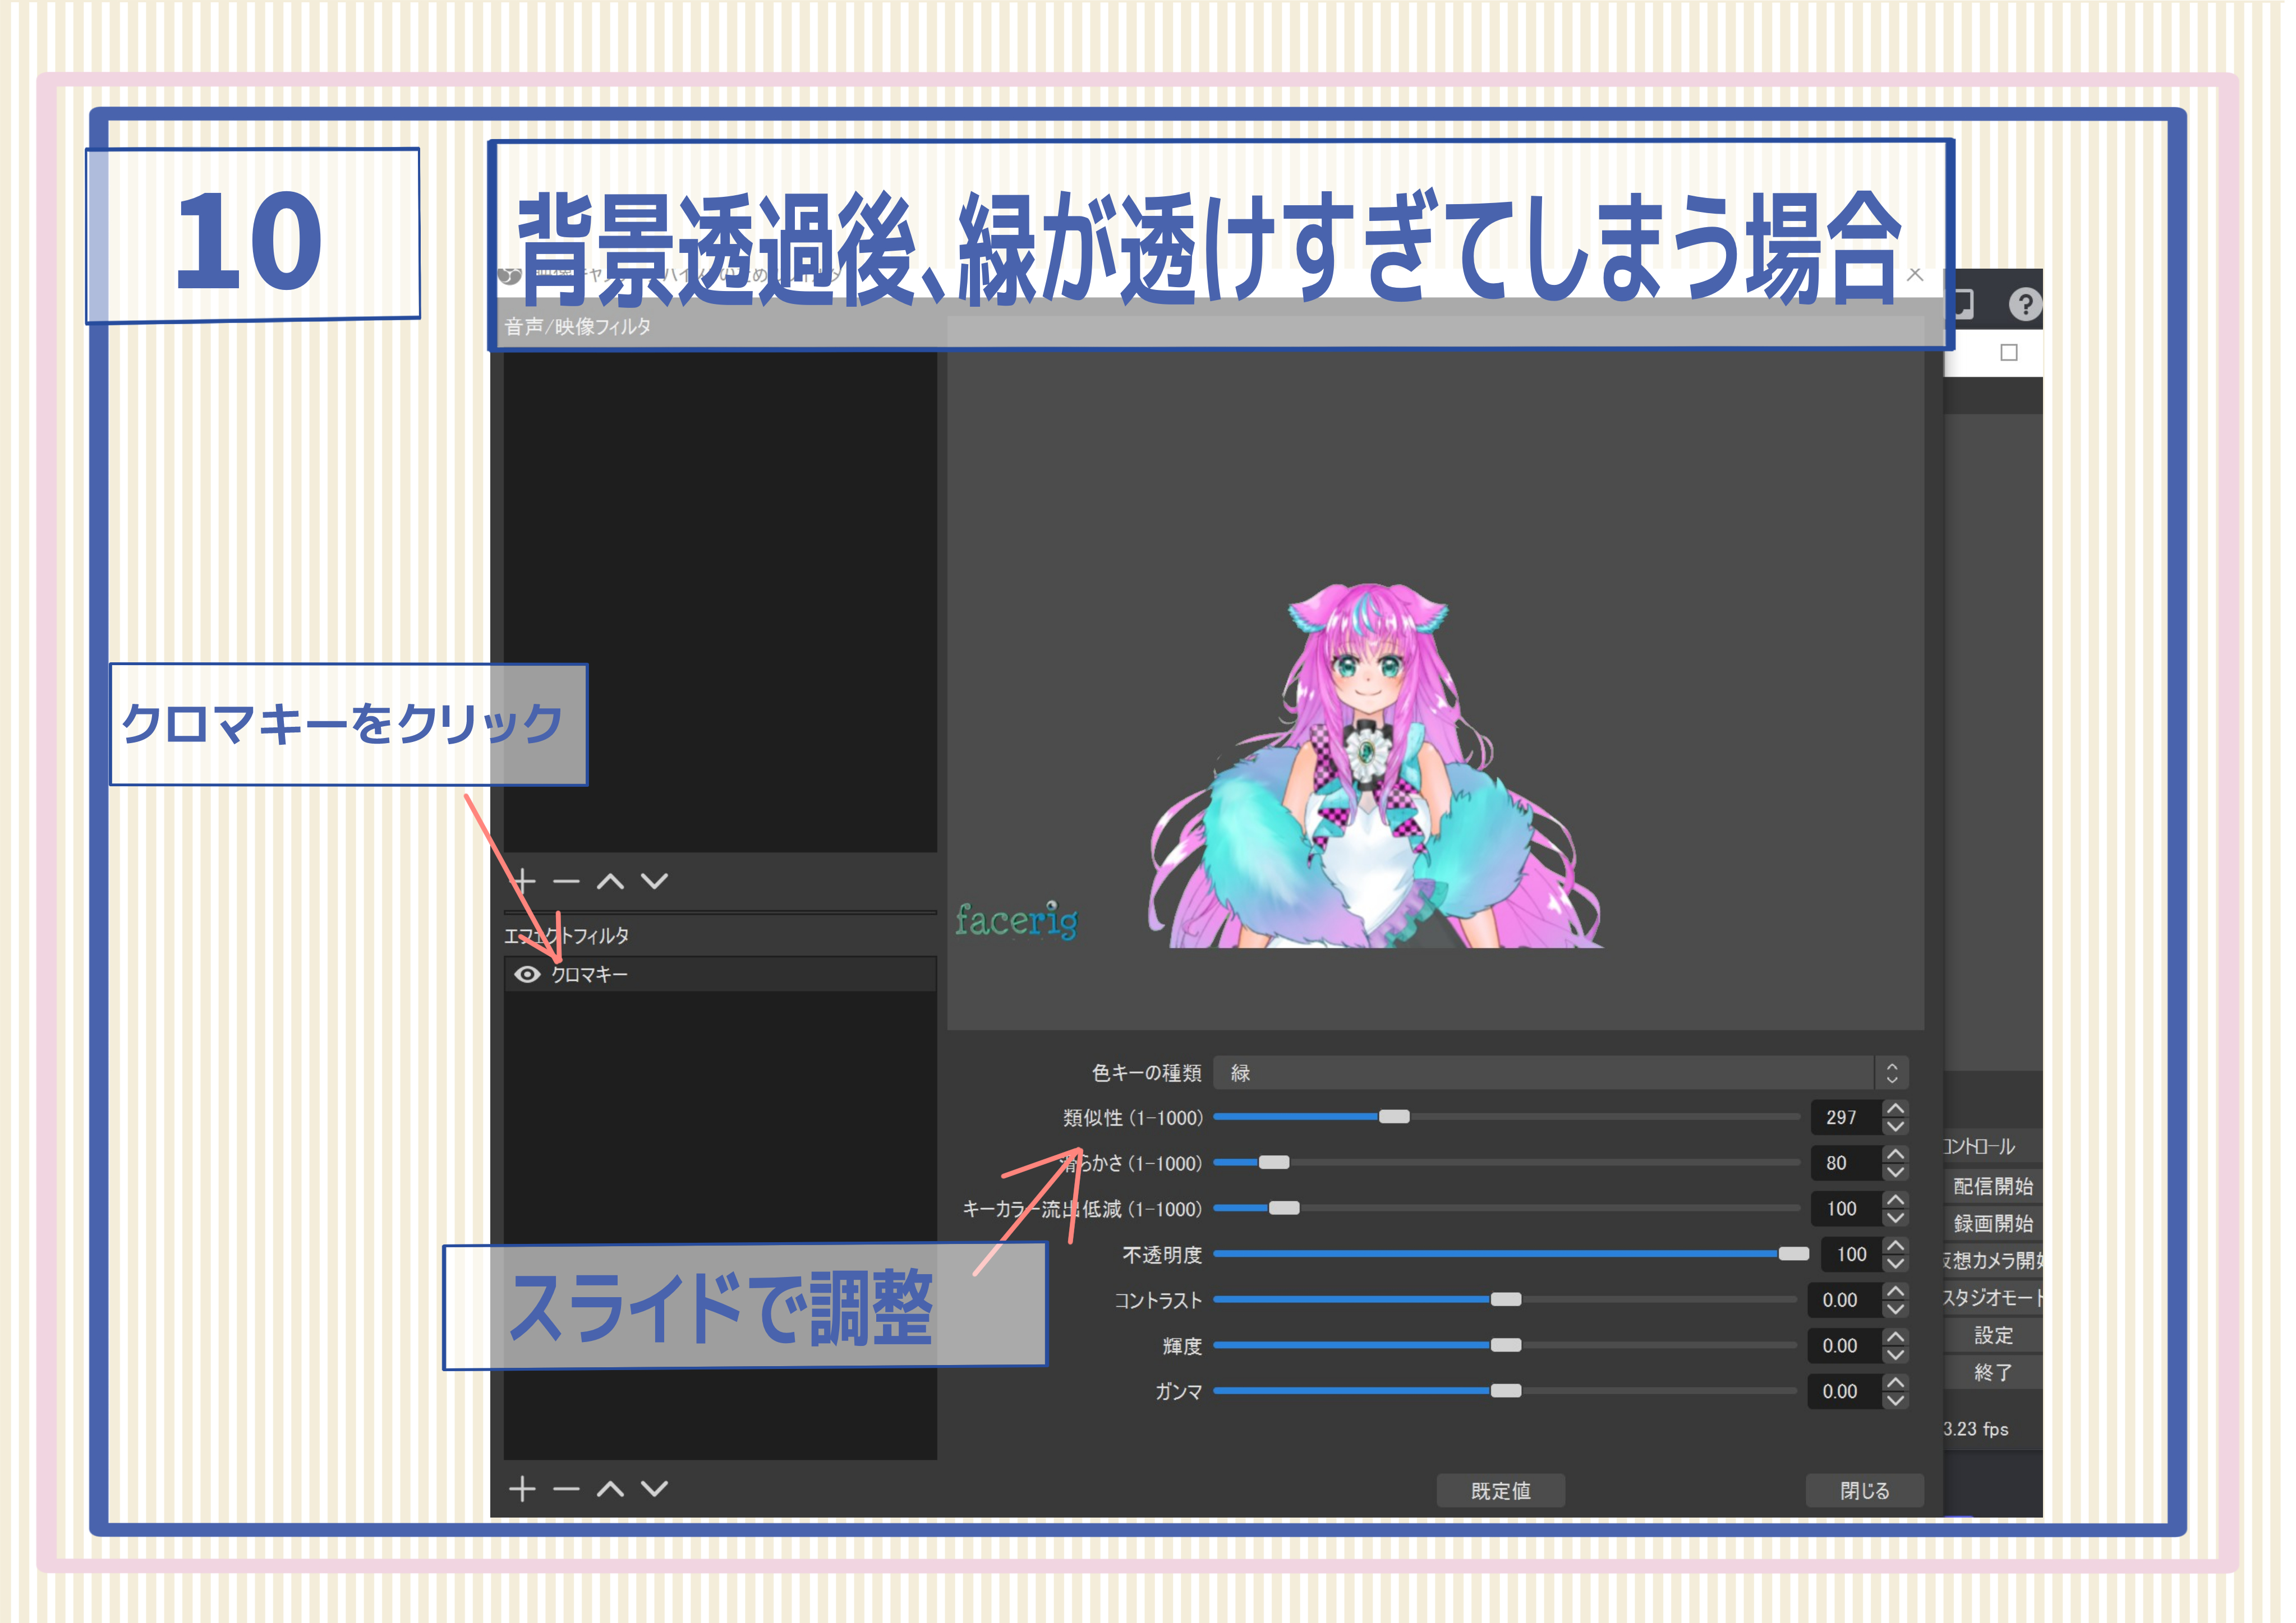Viewport: 2296px width, 1623px height.
Task: Click the avatar preview image
Action: pyautogui.click(x=1375, y=765)
